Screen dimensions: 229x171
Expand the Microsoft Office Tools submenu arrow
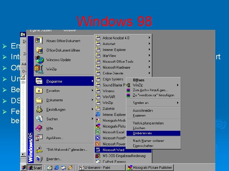[x=149, y=61]
